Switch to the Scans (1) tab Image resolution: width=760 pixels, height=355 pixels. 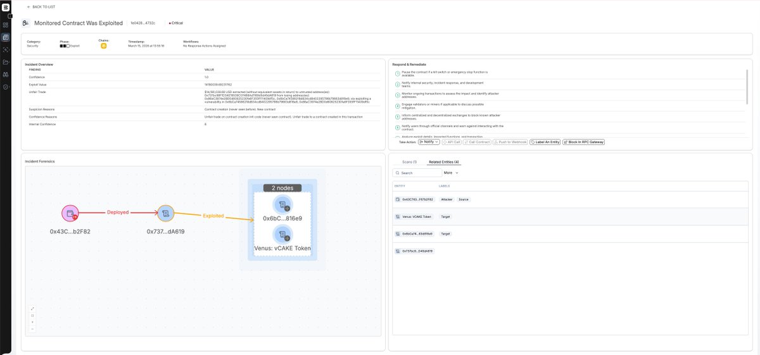410,162
